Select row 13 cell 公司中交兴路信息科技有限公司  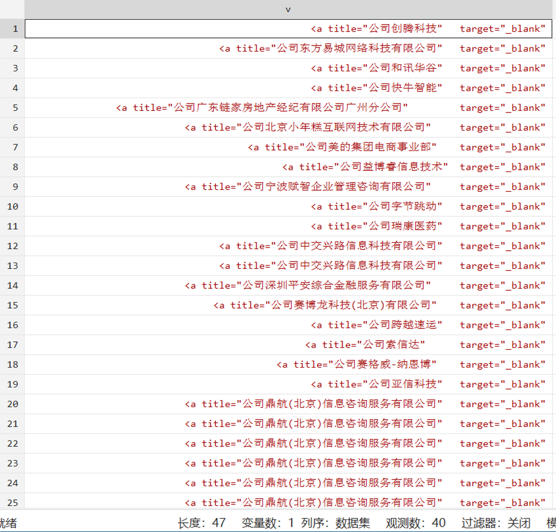click(x=288, y=266)
